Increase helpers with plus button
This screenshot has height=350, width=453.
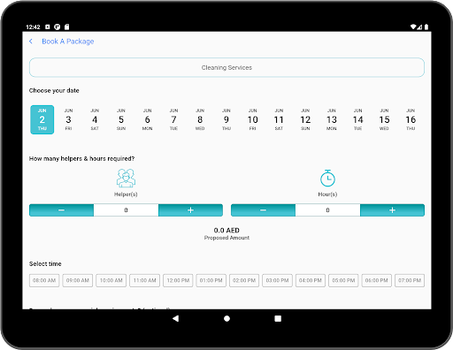190,210
